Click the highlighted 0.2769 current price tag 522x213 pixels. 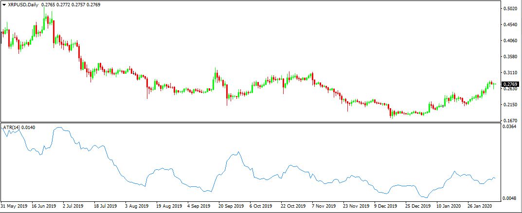tap(510, 84)
